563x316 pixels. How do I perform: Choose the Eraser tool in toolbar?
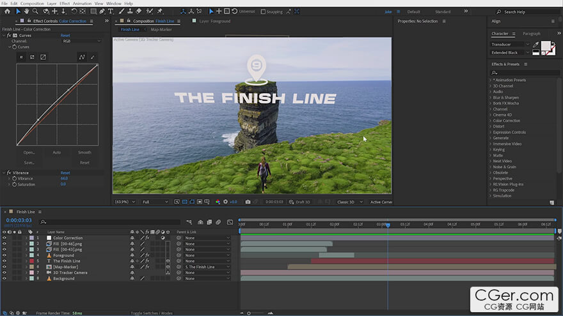[x=140, y=11]
